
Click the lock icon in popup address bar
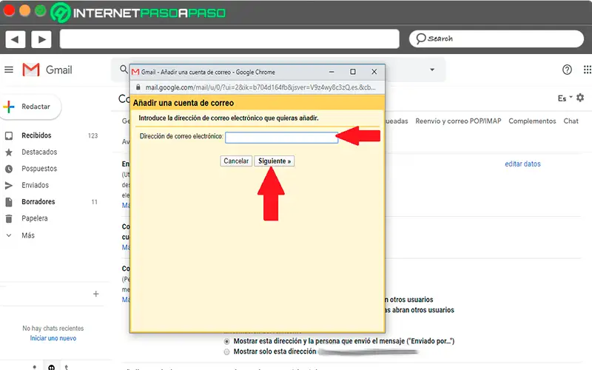138,87
